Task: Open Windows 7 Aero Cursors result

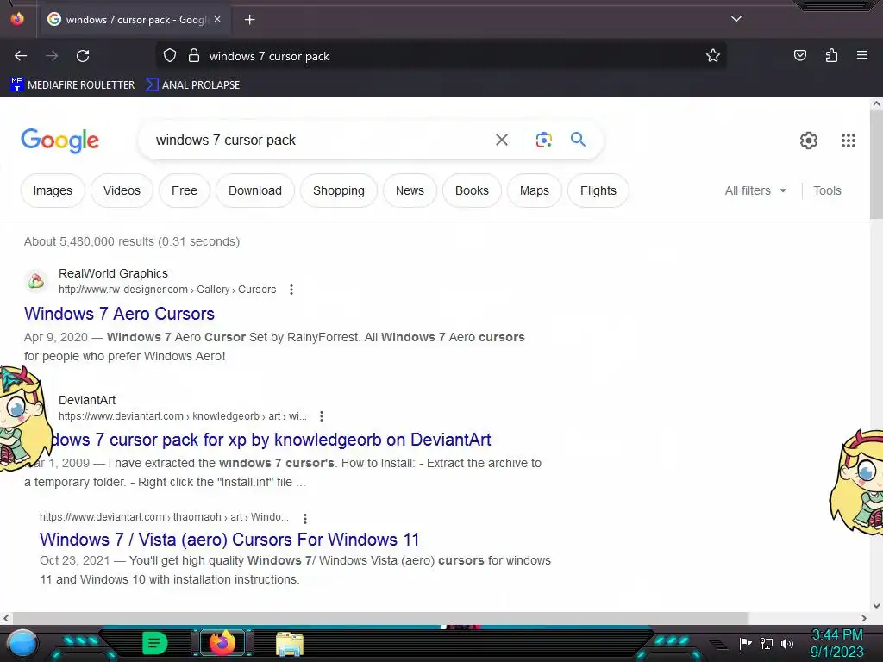Action: (x=119, y=314)
